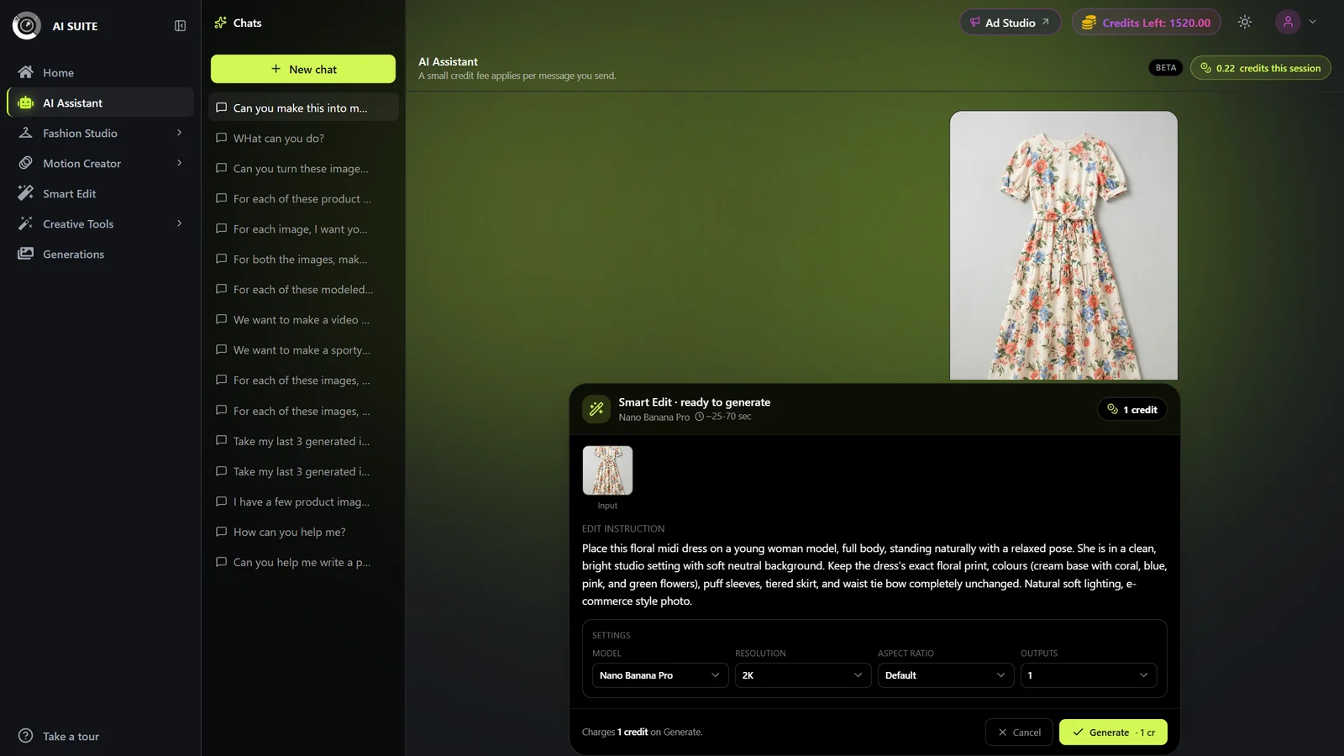Click the edit instruction text
The width and height of the screenshot is (1344, 756).
(x=874, y=575)
